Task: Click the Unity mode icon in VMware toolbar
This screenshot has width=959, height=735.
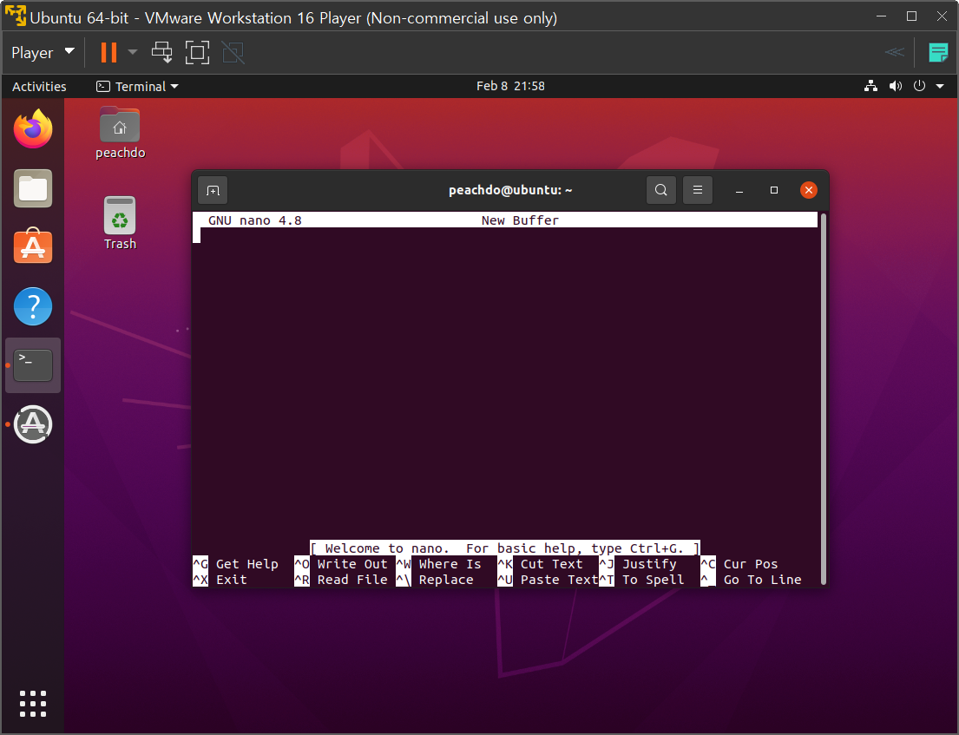Action: pyautogui.click(x=233, y=53)
